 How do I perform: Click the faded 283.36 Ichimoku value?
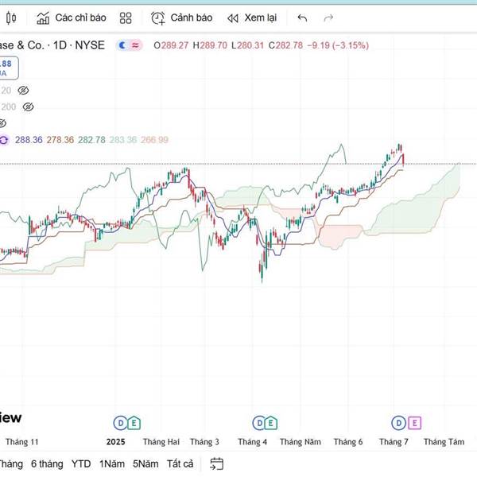tap(123, 140)
